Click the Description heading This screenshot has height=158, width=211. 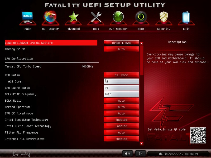[x=177, y=42]
